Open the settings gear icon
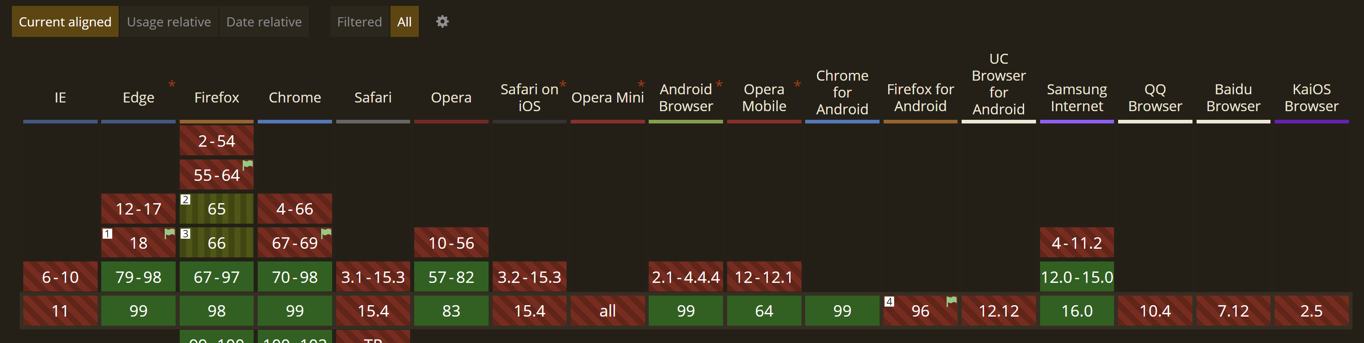 442,22
